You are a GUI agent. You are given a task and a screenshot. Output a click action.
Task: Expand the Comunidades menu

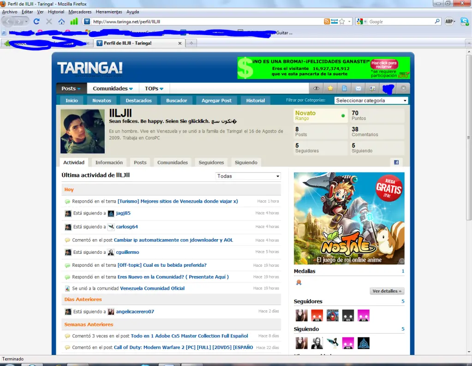point(113,89)
